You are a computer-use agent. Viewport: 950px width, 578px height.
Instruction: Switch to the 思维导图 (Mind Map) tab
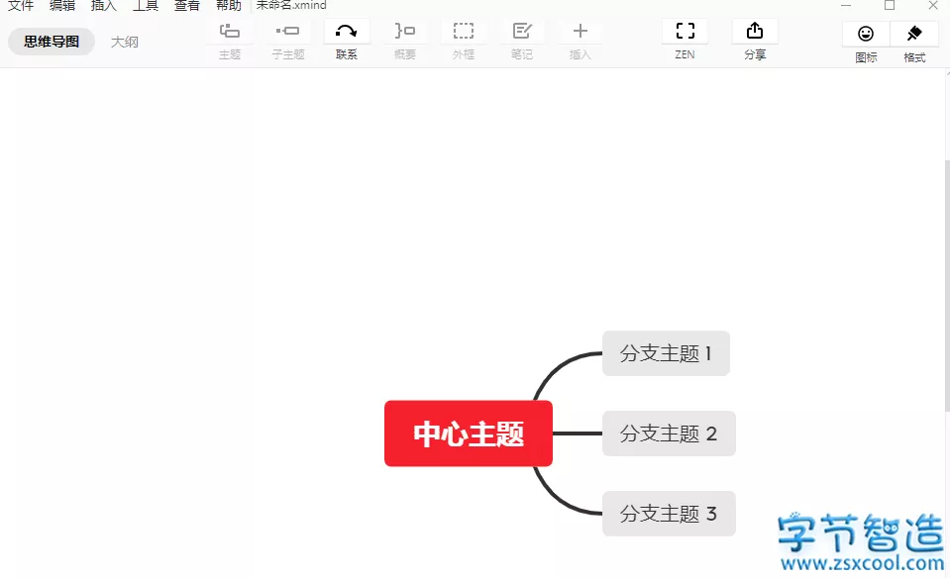pyautogui.click(x=51, y=42)
